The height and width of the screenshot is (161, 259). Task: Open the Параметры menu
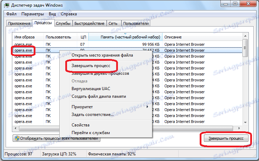point(33,14)
